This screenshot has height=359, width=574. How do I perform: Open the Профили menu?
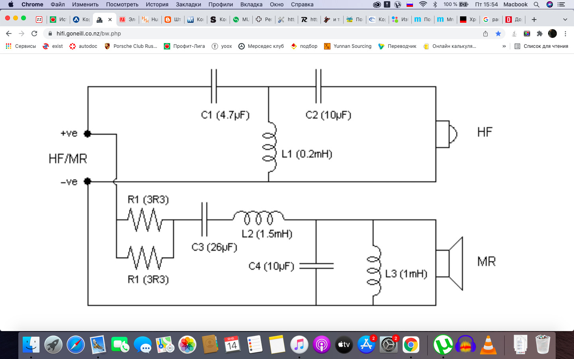221,4
